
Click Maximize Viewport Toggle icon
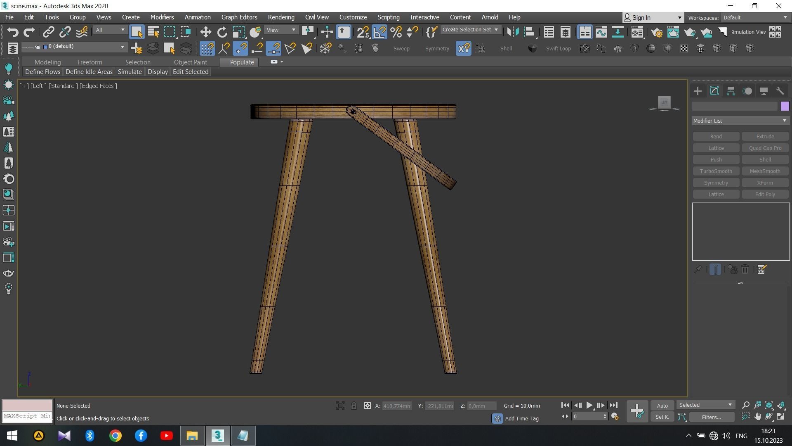click(x=781, y=417)
